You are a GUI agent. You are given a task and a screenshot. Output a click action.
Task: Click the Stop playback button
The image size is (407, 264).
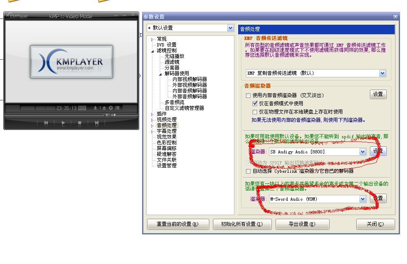click(x=80, y=123)
